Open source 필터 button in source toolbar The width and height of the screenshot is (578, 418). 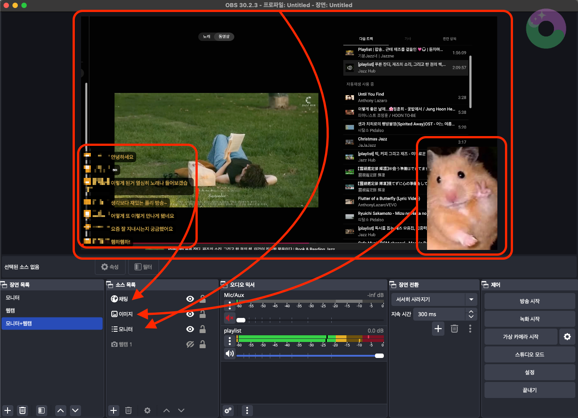pos(143,267)
